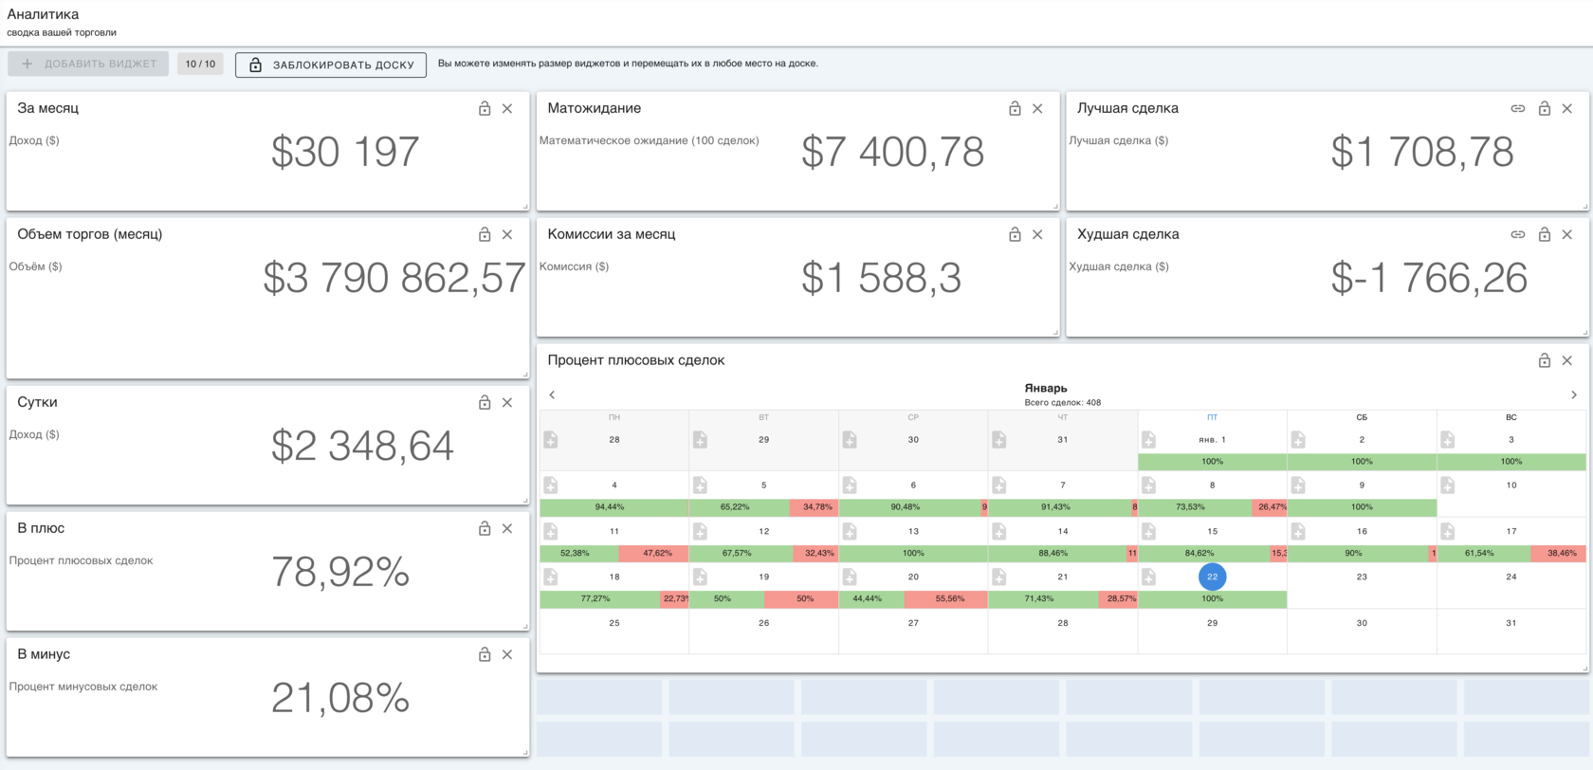Remove the Комиссии за месяц widget
Screen dimensions: 1593x770
point(1037,235)
